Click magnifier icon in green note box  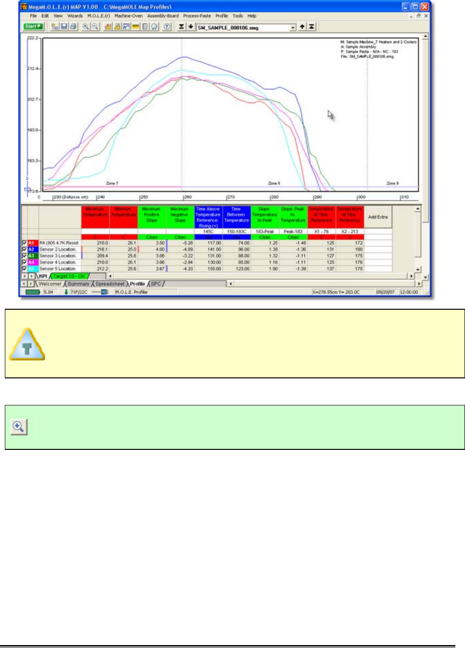pyautogui.click(x=19, y=427)
